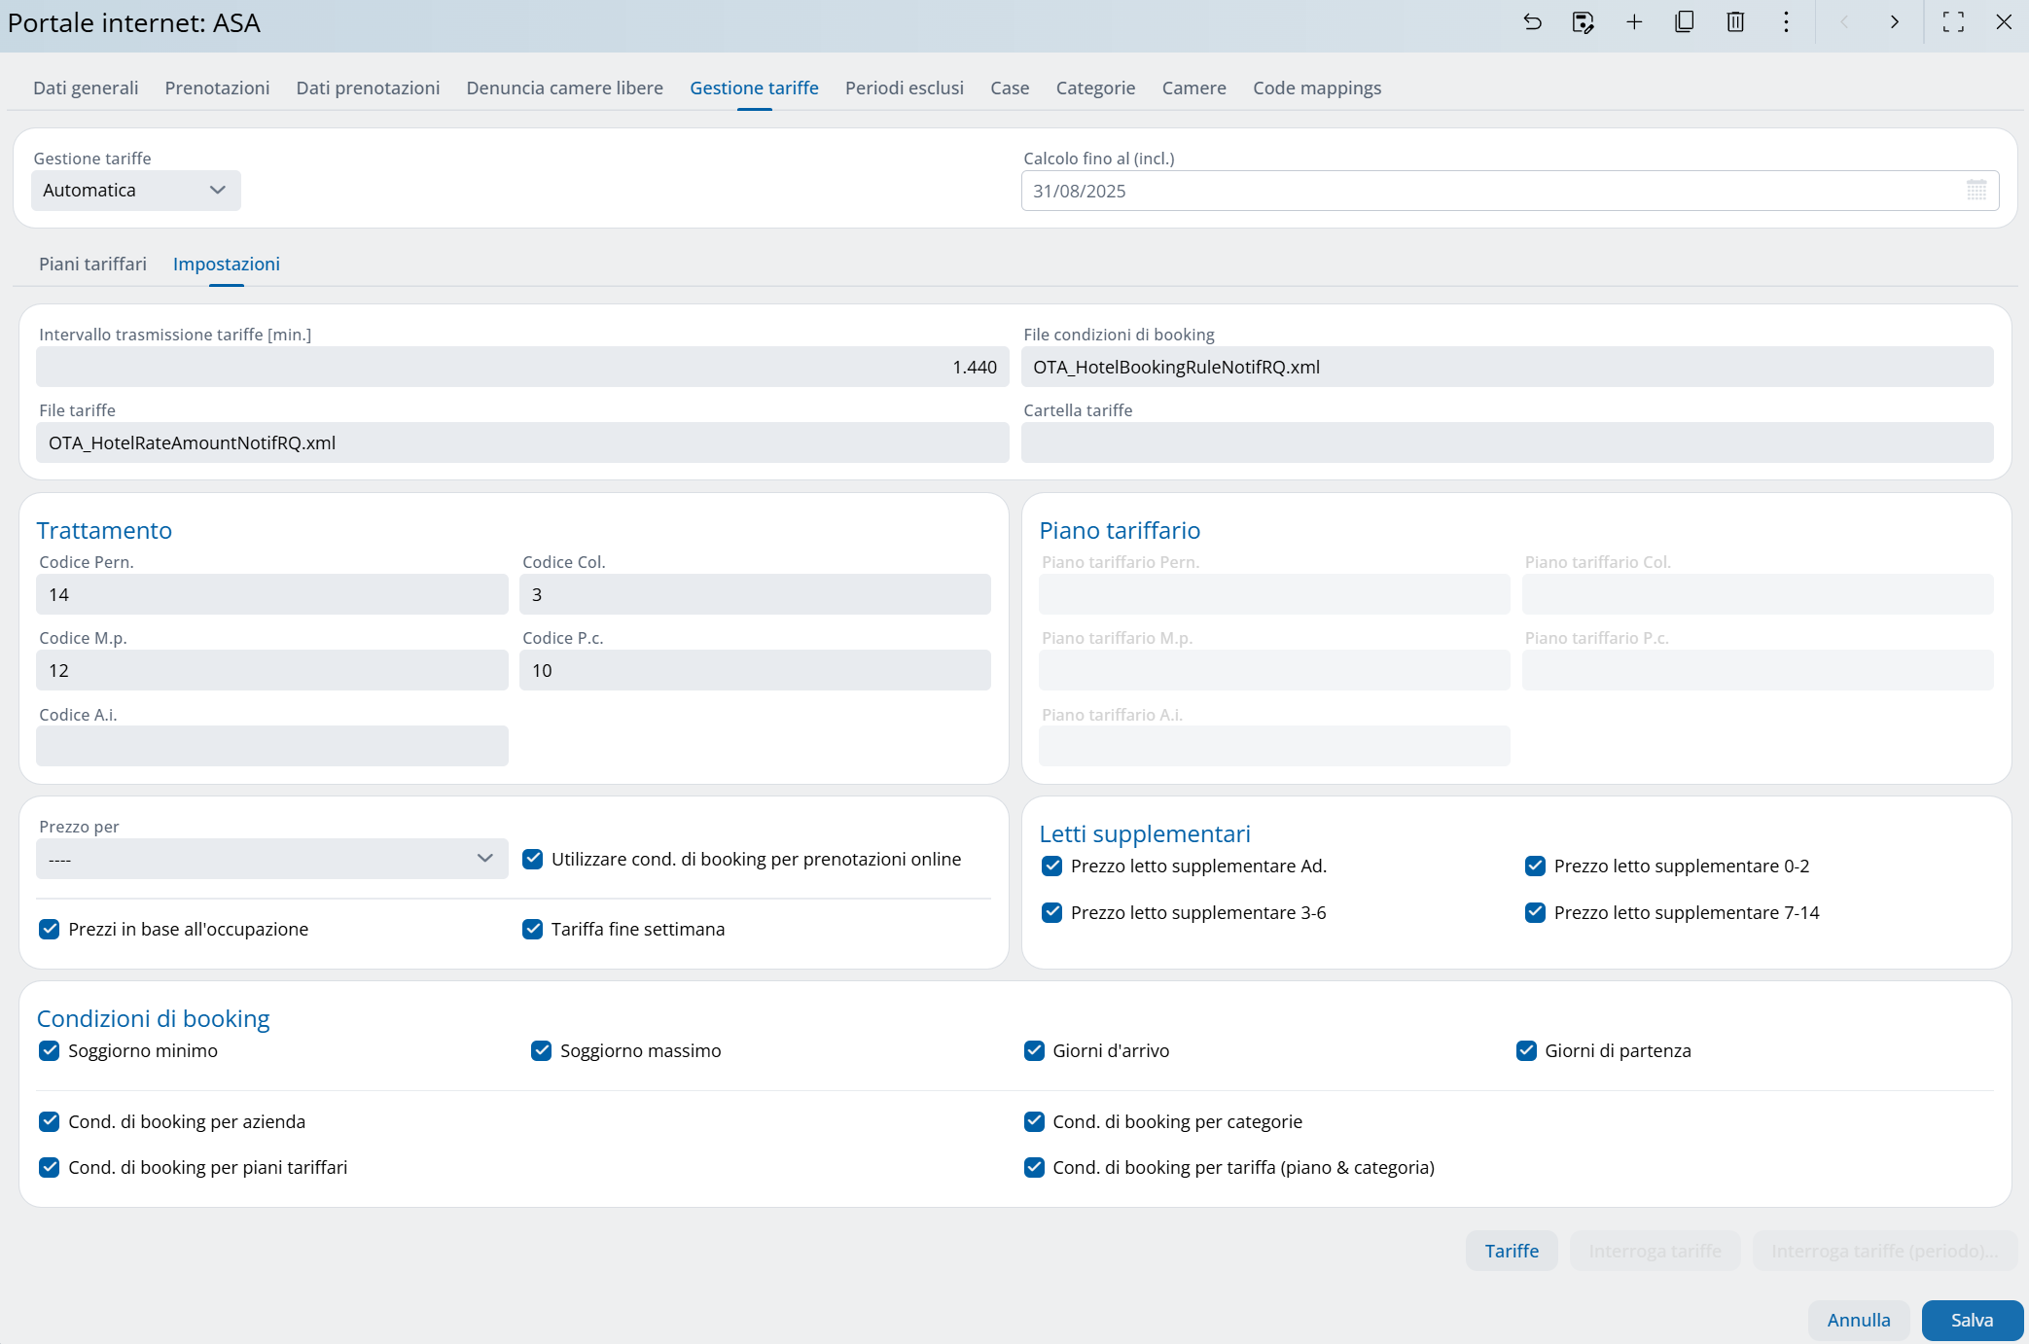Toggle the fullscreen icon
This screenshot has width=2029, height=1344.
1953,22
